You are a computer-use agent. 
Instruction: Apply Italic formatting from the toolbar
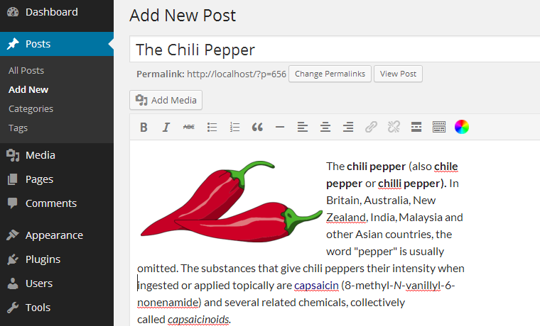tap(166, 127)
